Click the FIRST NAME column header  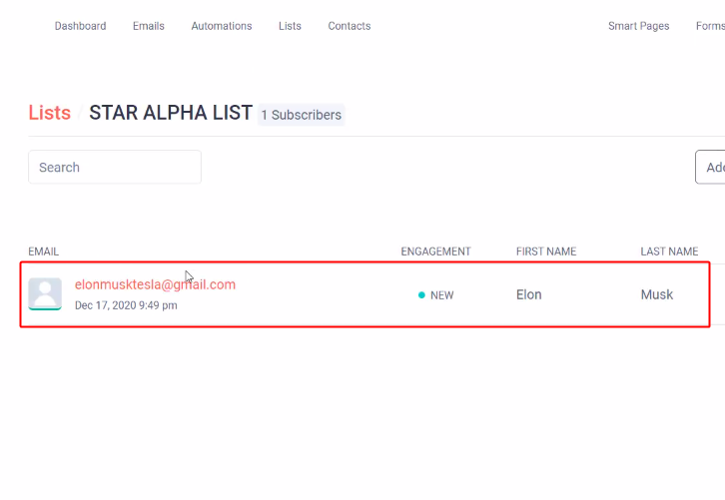[x=545, y=251]
